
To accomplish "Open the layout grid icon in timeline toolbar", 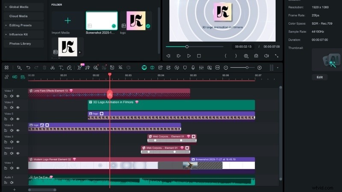I will click(x=6, y=68).
